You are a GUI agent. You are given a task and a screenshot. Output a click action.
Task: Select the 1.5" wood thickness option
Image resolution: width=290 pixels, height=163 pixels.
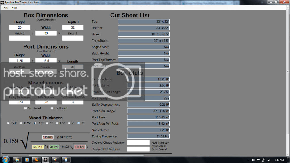(57, 123)
